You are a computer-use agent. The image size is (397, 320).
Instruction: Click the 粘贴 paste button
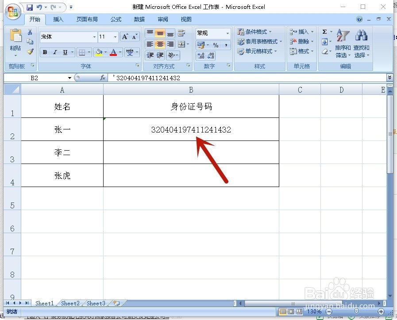tap(15, 42)
